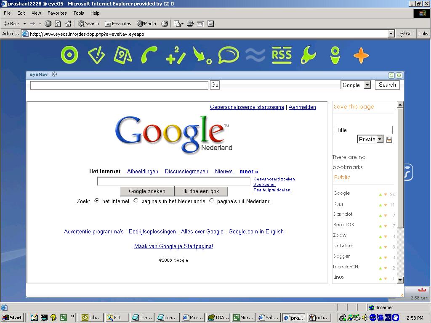The image size is (431, 323).
Task: Open the RSS feed reader icon
Action: click(x=282, y=55)
